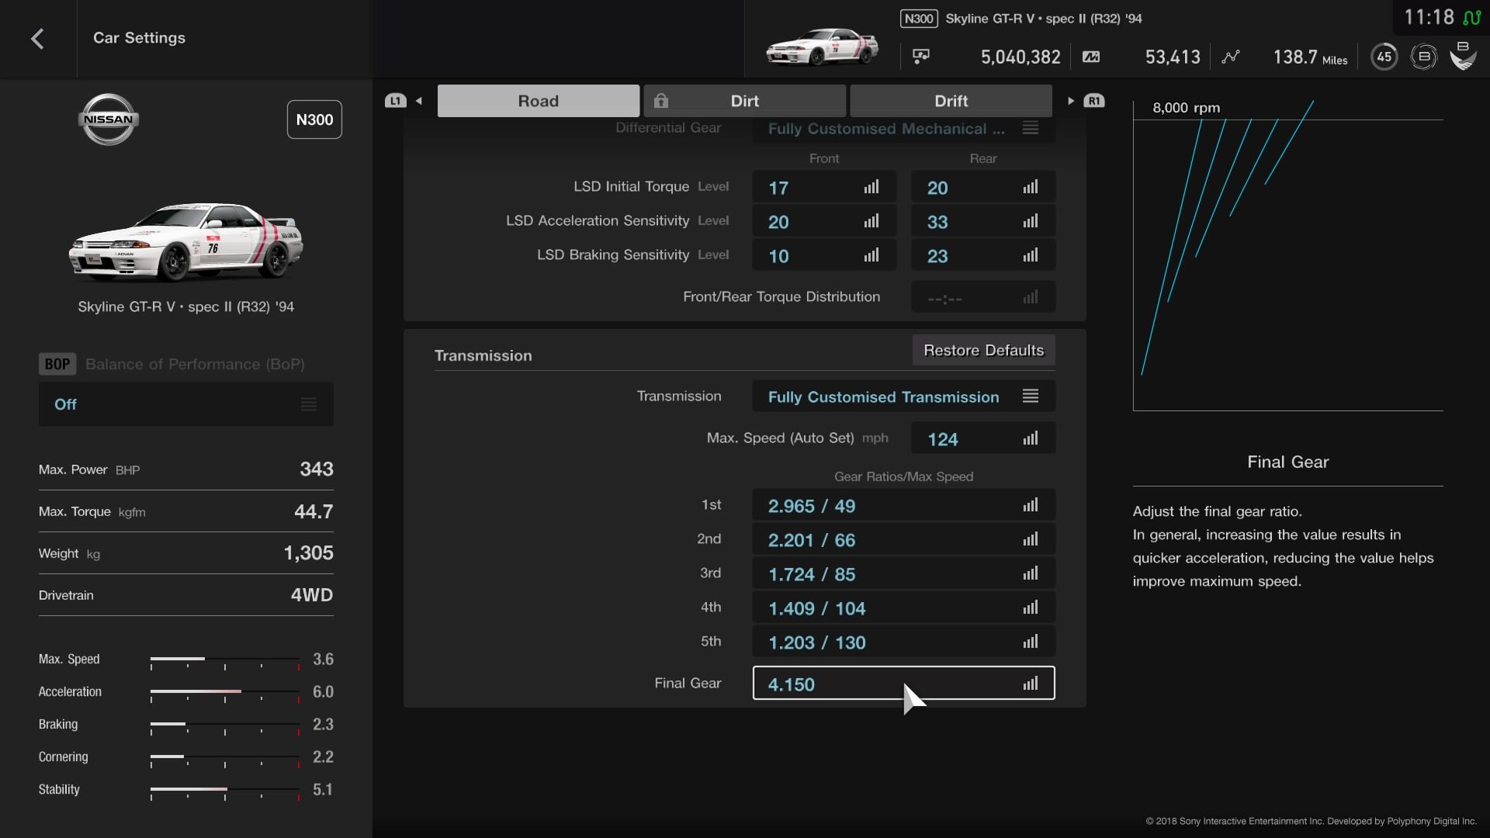Viewport: 1490px width, 838px height.
Task: Click the small car thumbnail in header
Action: point(823,47)
